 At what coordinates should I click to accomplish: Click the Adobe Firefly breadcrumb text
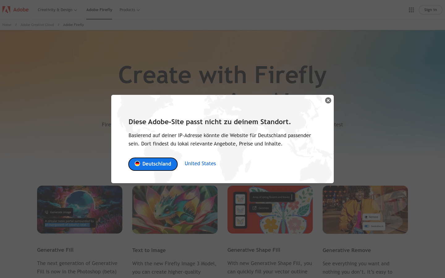(x=74, y=25)
